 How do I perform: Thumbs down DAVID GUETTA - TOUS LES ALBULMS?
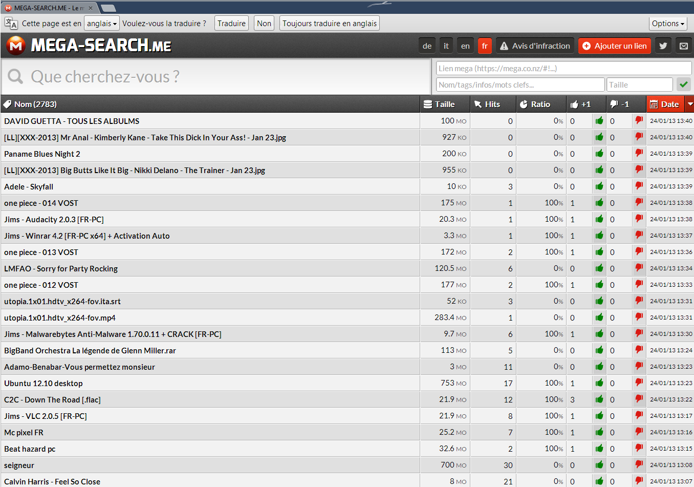pyautogui.click(x=639, y=121)
